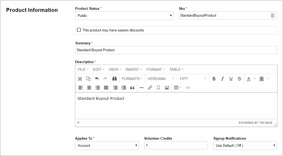This screenshot has height=156, width=283.
Task: Toggle bold formatting in the editor
Action: pos(214,79)
